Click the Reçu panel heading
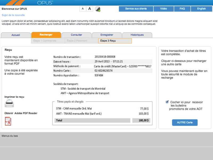Screen dimensions: 213x160 tap(8, 50)
